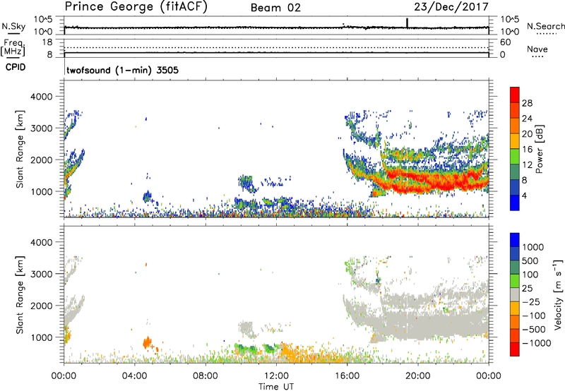Click "Slant Range [km]" on the power panel

point(20,149)
